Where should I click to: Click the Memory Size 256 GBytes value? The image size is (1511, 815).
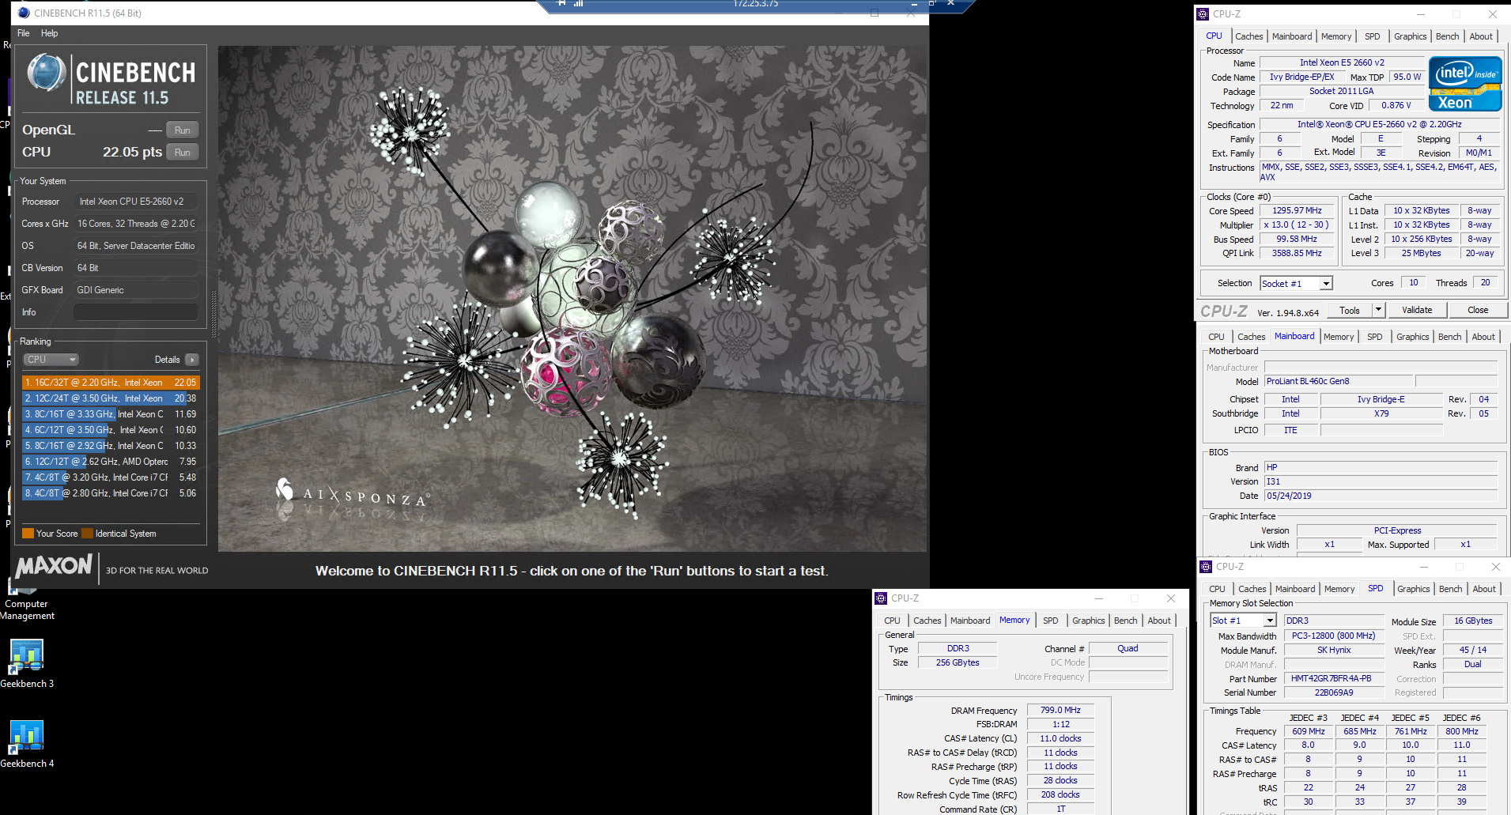(958, 663)
